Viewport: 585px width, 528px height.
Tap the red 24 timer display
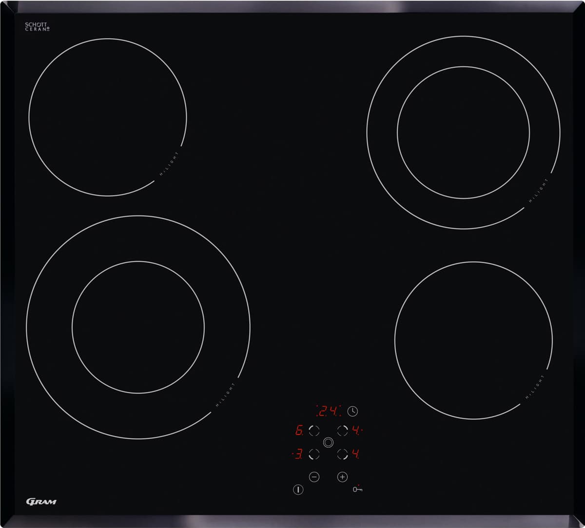click(x=329, y=411)
